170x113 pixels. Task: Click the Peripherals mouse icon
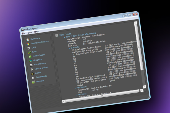(x=33, y=78)
